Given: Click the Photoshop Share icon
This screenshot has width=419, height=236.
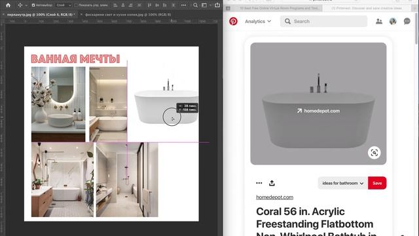Looking at the screenshot, I should tap(217, 5).
